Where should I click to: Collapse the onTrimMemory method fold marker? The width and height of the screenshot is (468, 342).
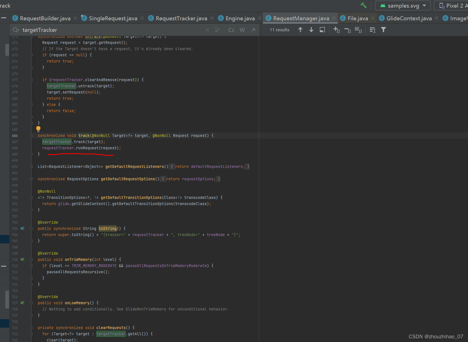[x=32, y=259]
